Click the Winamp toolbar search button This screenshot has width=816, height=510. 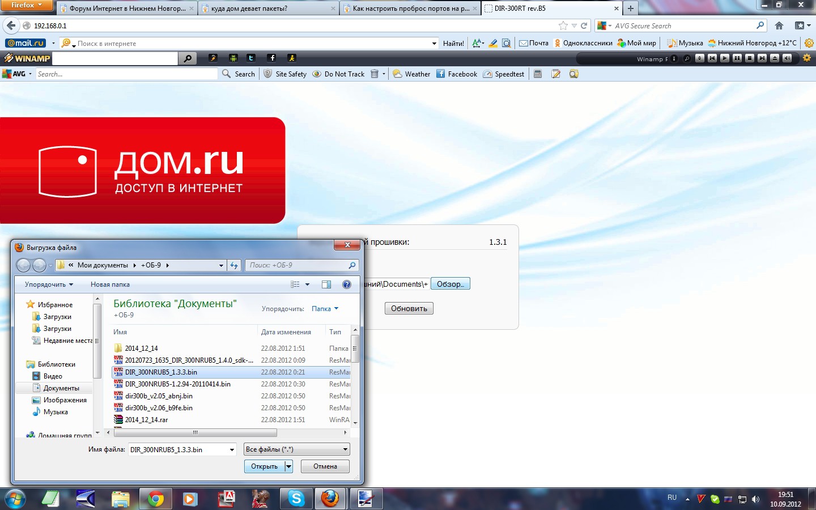click(x=188, y=58)
